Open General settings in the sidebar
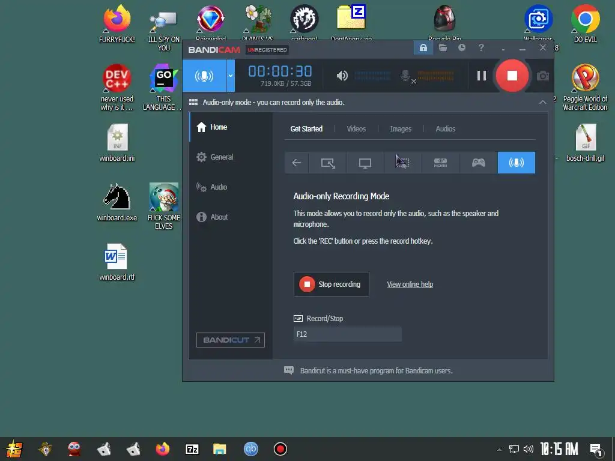The image size is (615, 461). tap(231, 157)
